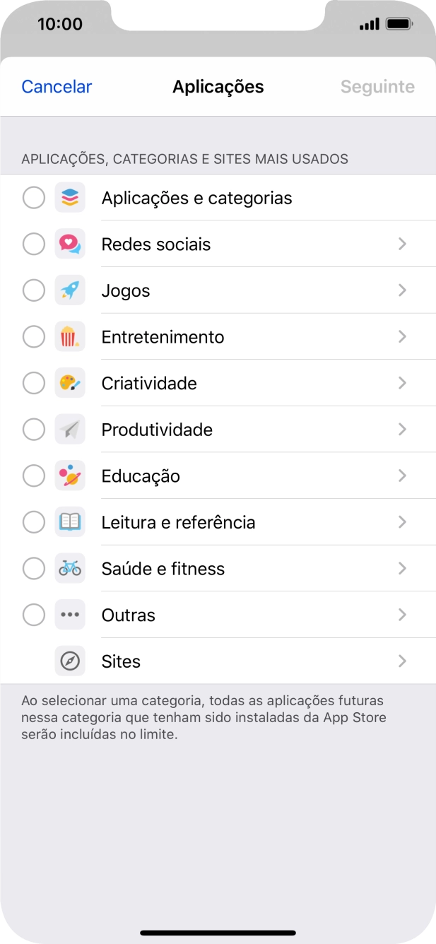Tap the Jogos rocket icon
Screen dimensions: 436x944
[70, 290]
